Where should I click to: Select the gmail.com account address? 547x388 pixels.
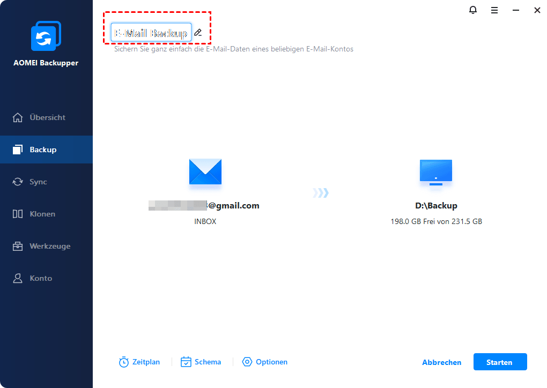(x=204, y=206)
